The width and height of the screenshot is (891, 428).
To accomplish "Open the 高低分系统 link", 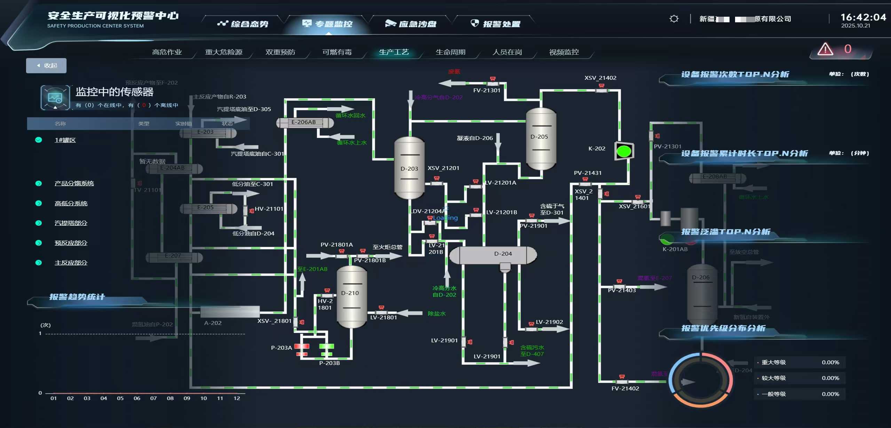I will pyautogui.click(x=71, y=203).
